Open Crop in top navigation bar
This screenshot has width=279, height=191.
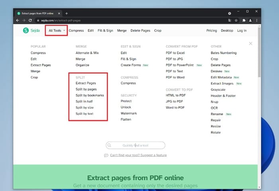[x=158, y=31]
